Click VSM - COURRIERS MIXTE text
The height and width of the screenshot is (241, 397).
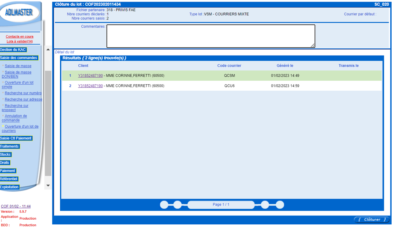click(x=226, y=14)
